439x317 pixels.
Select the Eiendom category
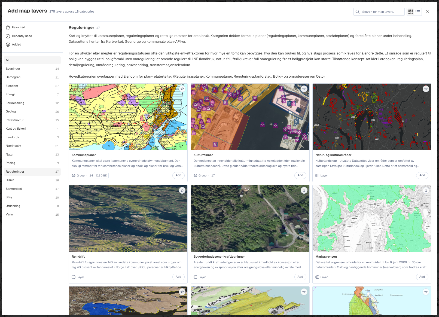32,86
